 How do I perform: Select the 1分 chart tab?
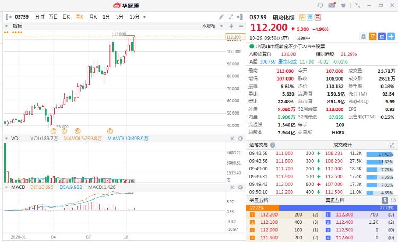[106, 17]
